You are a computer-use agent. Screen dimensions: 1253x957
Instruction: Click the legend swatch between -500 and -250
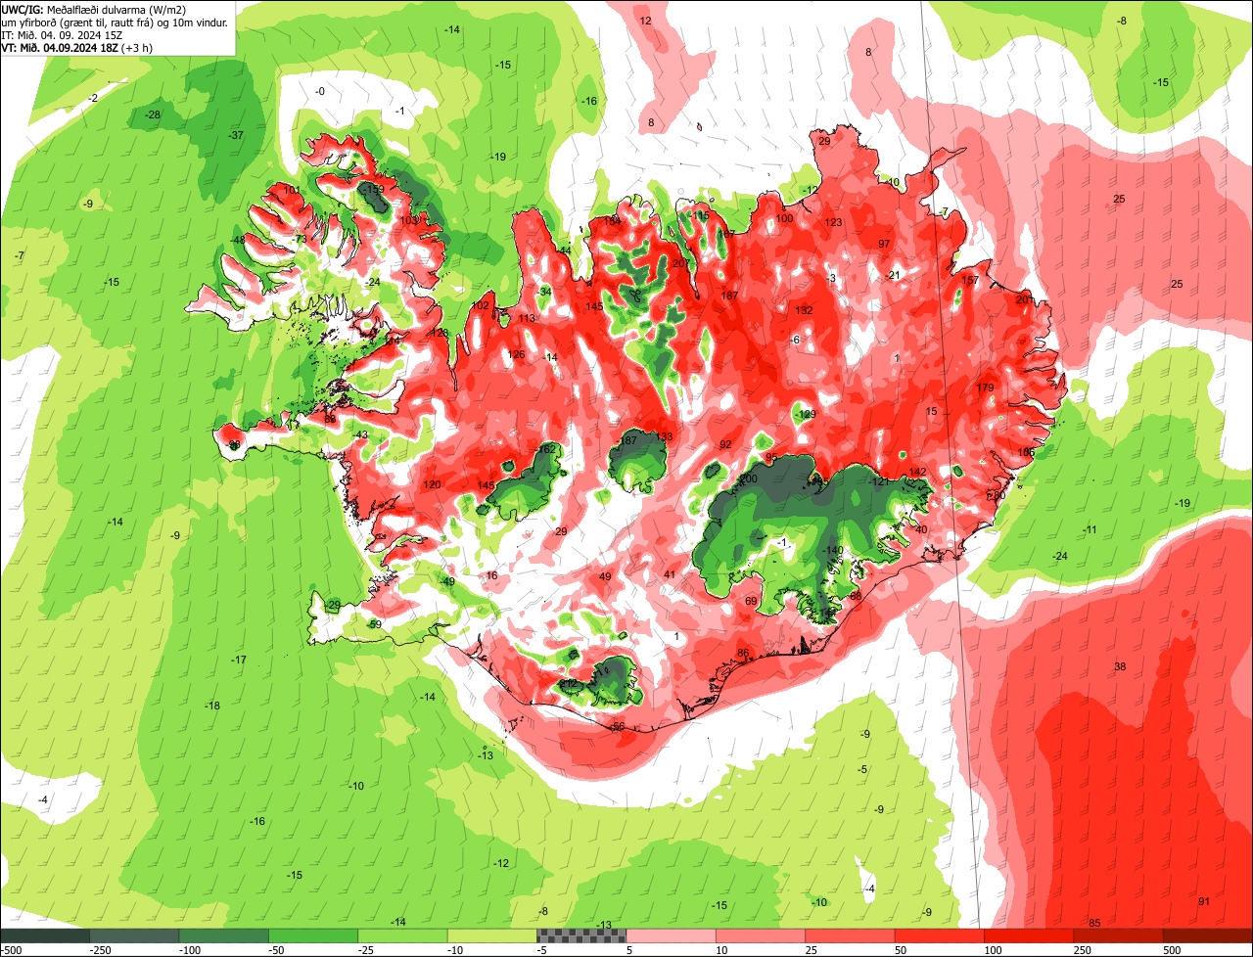coord(45,935)
